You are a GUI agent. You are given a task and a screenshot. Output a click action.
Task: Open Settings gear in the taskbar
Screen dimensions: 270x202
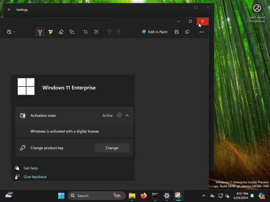click(x=167, y=196)
